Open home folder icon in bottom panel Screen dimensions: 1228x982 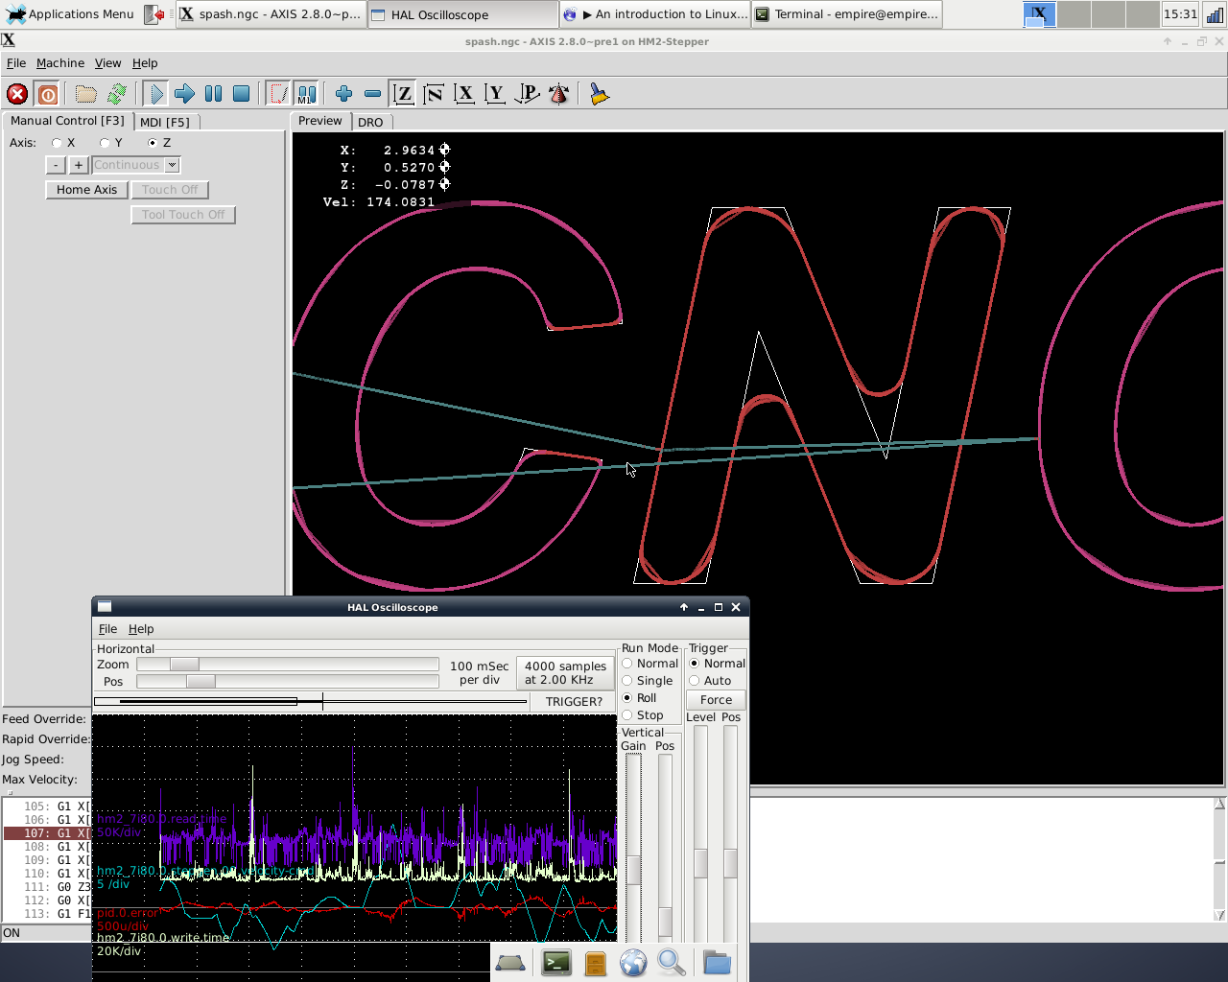point(717,962)
